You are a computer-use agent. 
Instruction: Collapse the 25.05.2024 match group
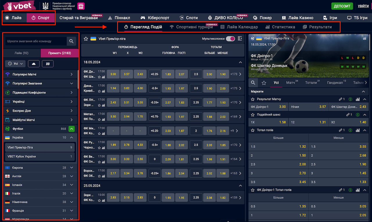pos(240,185)
